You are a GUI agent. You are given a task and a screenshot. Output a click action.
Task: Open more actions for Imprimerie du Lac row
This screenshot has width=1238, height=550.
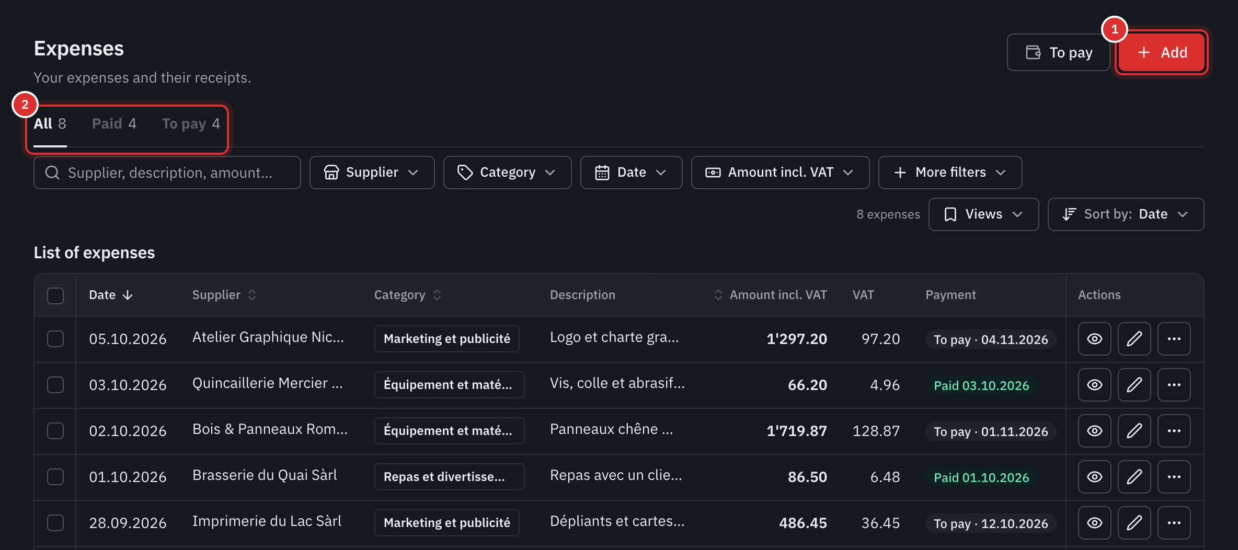[x=1174, y=523]
